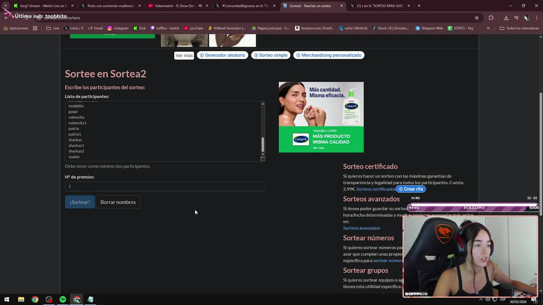Open the Kick bookmark

[139, 28]
